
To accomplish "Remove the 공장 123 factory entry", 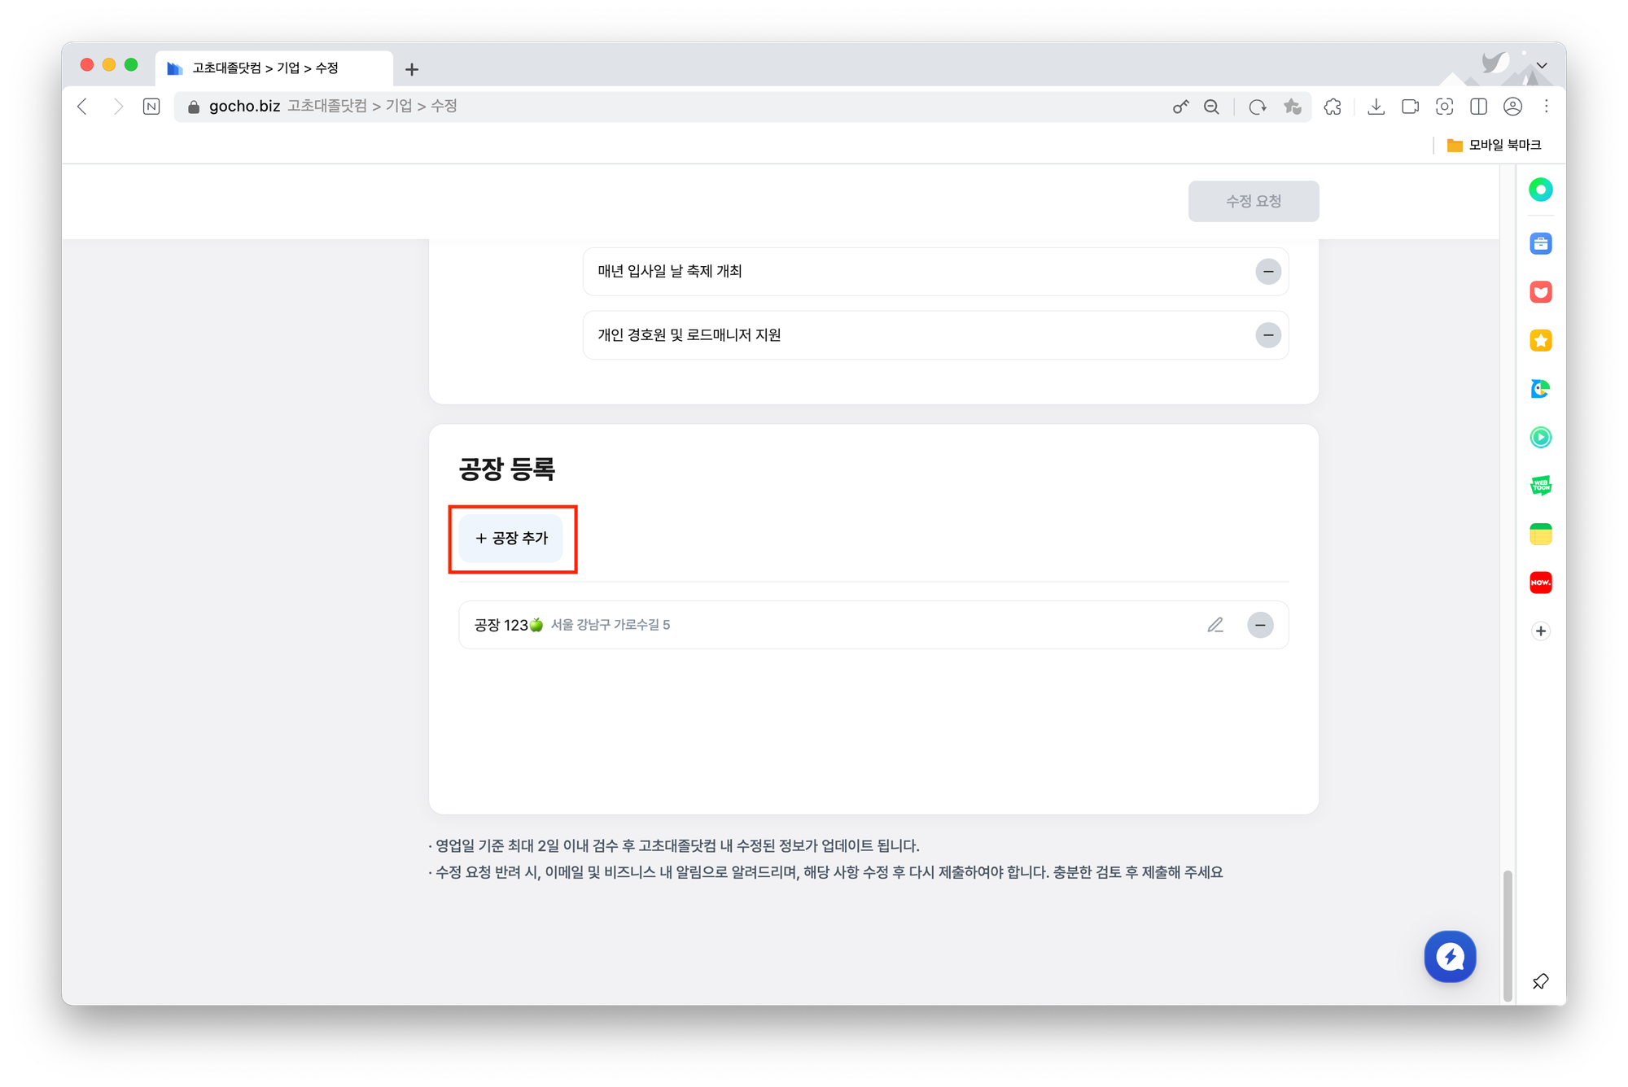I will (x=1260, y=625).
